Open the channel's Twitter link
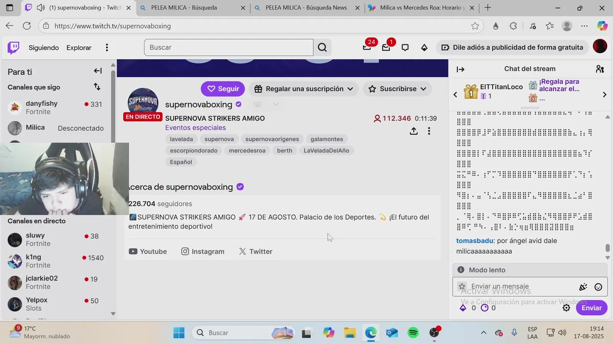 [x=256, y=251]
